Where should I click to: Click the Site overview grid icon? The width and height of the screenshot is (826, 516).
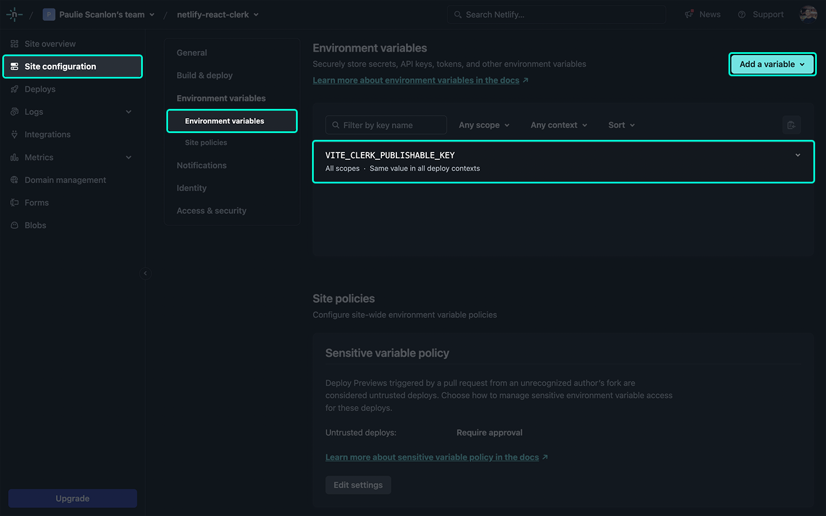click(14, 44)
